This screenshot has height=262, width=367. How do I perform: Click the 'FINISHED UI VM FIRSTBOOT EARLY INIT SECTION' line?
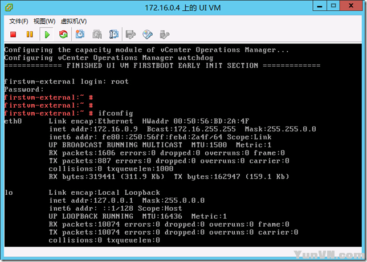pyautogui.click(x=162, y=65)
